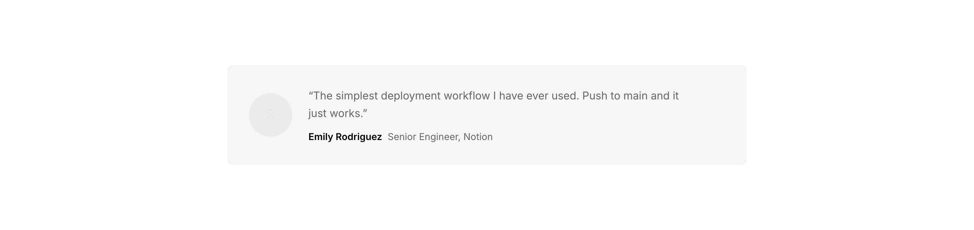Click the word "ever" in the quote
The width and height of the screenshot is (974, 230).
tap(537, 96)
